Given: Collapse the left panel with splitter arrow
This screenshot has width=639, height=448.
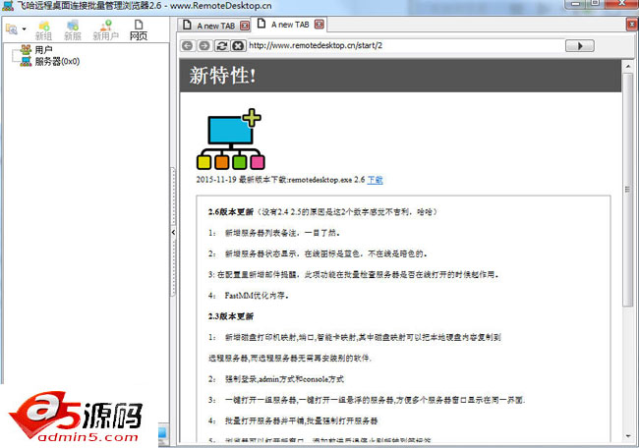Looking at the screenshot, I should click(173, 232).
